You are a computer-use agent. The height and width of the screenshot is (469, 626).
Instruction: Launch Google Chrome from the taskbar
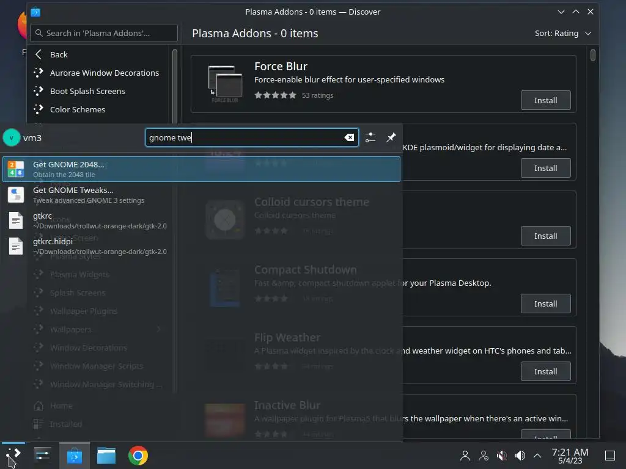138,455
